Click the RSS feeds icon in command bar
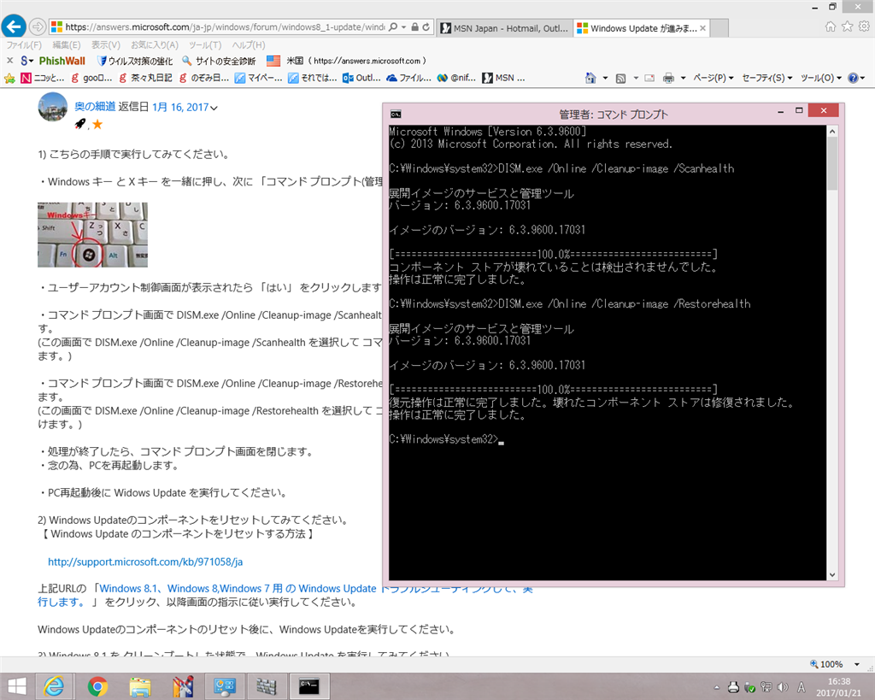This screenshot has width=875, height=700. point(620,78)
